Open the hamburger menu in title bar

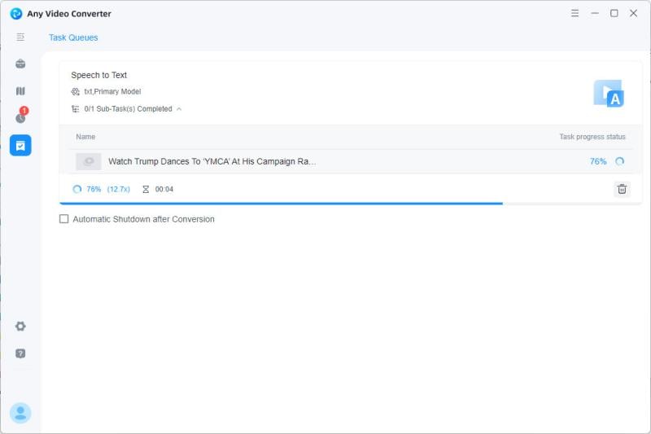[x=575, y=13]
